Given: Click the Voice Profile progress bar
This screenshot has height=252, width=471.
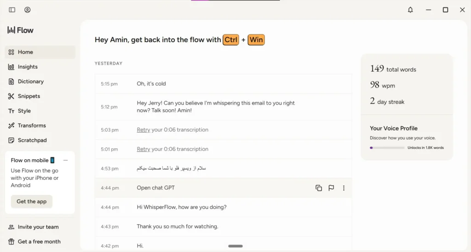Looking at the screenshot, I should coord(387,148).
